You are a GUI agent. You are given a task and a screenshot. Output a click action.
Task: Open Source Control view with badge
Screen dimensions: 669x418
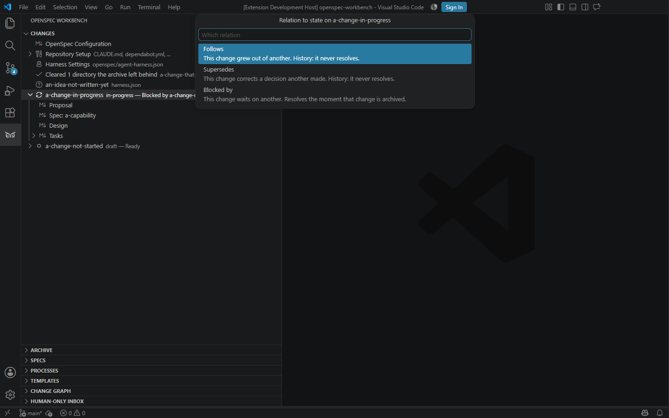click(10, 68)
